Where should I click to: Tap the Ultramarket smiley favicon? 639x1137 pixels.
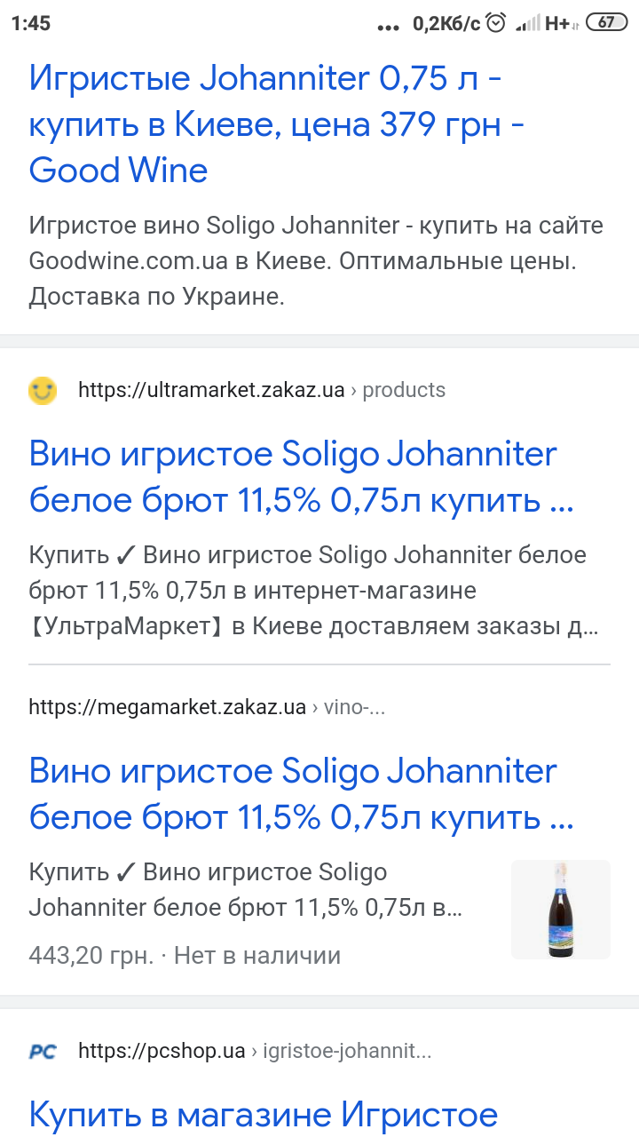[43, 390]
